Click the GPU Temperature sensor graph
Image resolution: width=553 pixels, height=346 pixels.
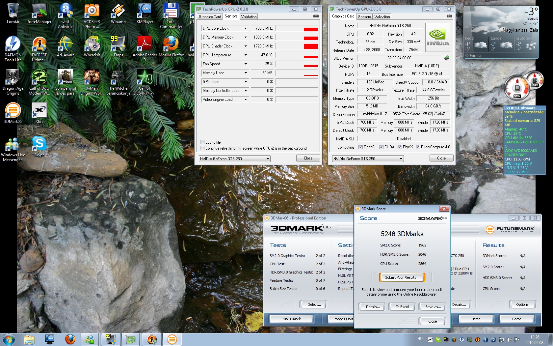pyautogui.click(x=297, y=55)
